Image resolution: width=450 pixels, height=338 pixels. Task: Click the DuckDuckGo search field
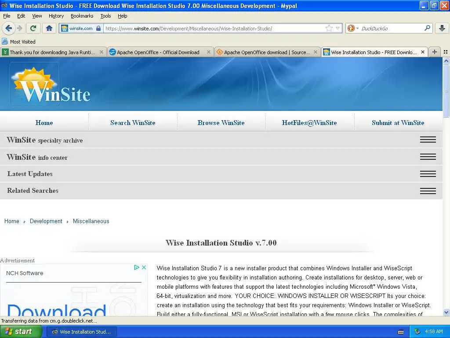point(392,28)
